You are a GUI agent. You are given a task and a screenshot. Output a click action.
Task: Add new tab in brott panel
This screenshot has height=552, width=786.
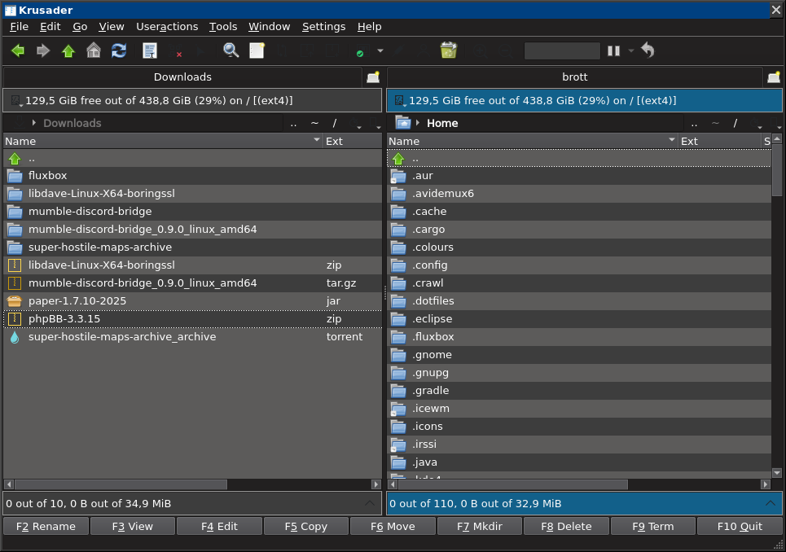pyautogui.click(x=774, y=77)
